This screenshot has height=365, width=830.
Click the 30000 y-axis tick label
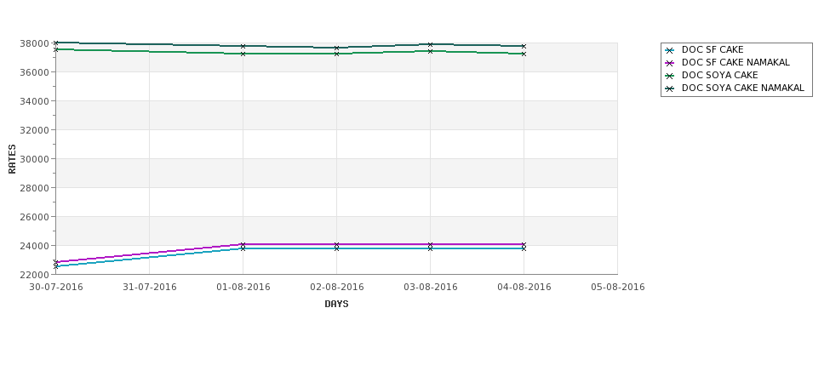pyautogui.click(x=37, y=159)
